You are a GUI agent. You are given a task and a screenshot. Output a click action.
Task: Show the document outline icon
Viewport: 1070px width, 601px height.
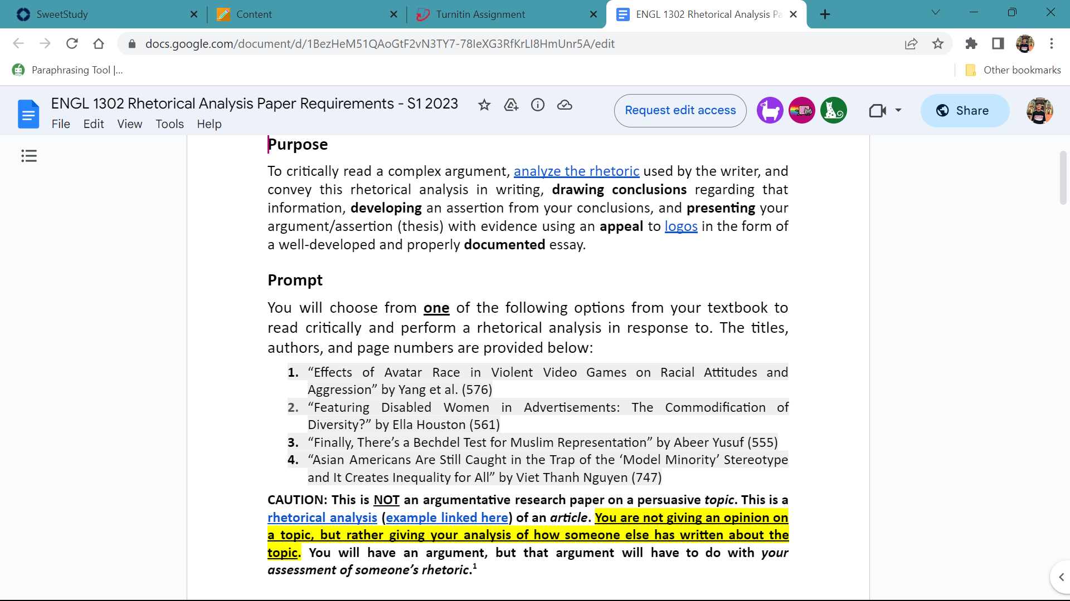(29, 156)
